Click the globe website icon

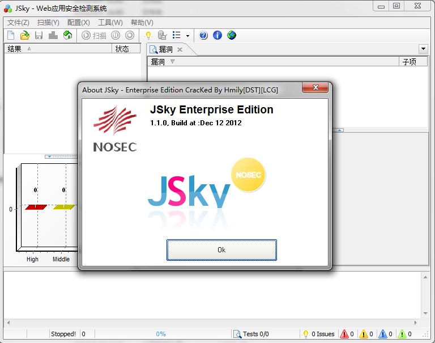pyautogui.click(x=232, y=35)
